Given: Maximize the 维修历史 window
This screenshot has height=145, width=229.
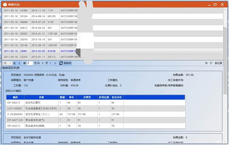Looking at the screenshot, I should 215,4.
